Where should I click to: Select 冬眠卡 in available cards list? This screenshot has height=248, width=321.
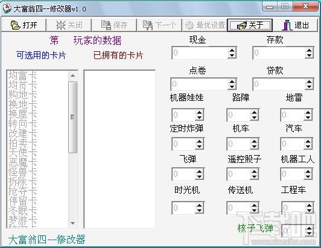pyautogui.click(x=22, y=210)
